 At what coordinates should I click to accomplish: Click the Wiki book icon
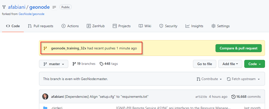[141, 26]
